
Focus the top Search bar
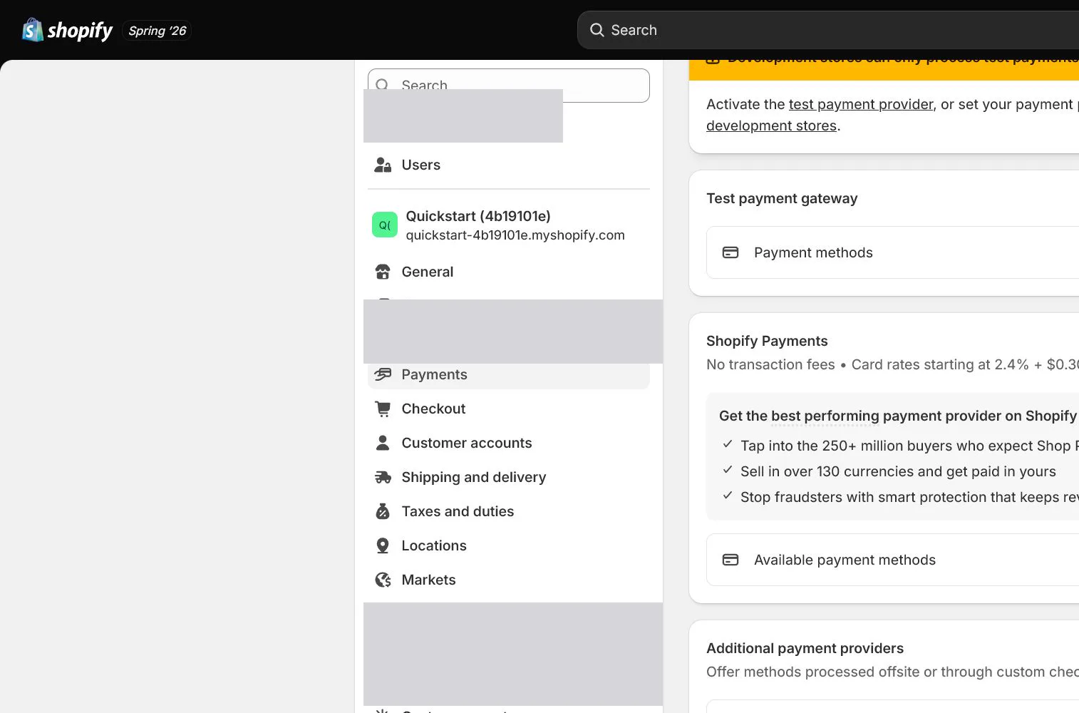(828, 30)
